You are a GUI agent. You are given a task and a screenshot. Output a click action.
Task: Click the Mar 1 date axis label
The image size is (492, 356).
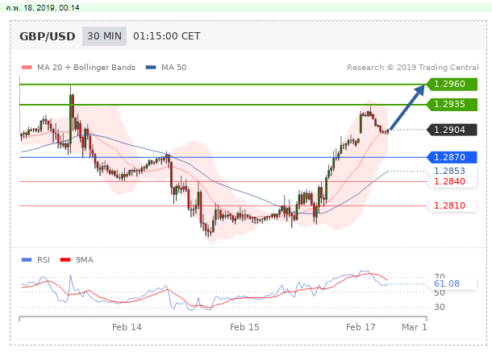(x=415, y=327)
